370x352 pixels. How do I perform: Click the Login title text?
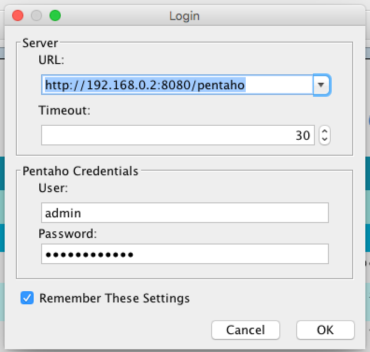tap(185, 16)
